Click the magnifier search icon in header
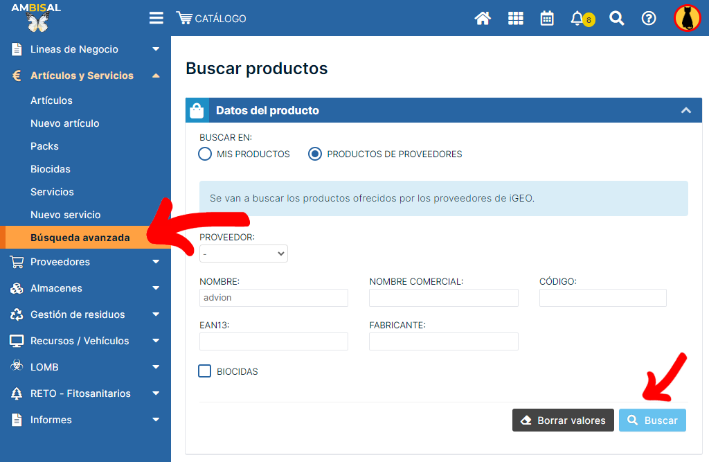Image resolution: width=709 pixels, height=462 pixels. click(616, 19)
